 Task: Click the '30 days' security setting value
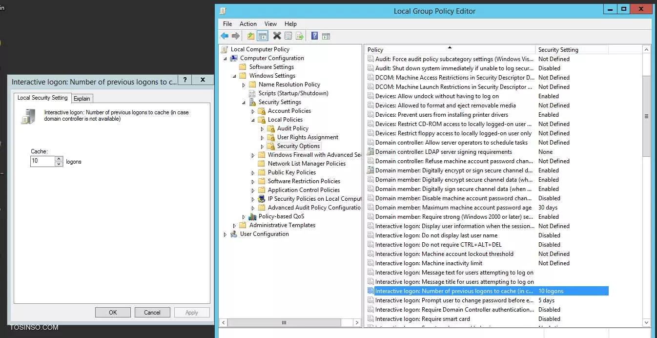(548, 208)
